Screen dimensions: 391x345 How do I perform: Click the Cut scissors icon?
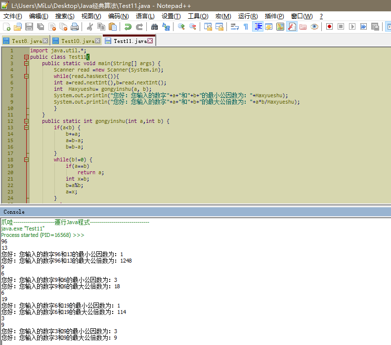click(90, 27)
